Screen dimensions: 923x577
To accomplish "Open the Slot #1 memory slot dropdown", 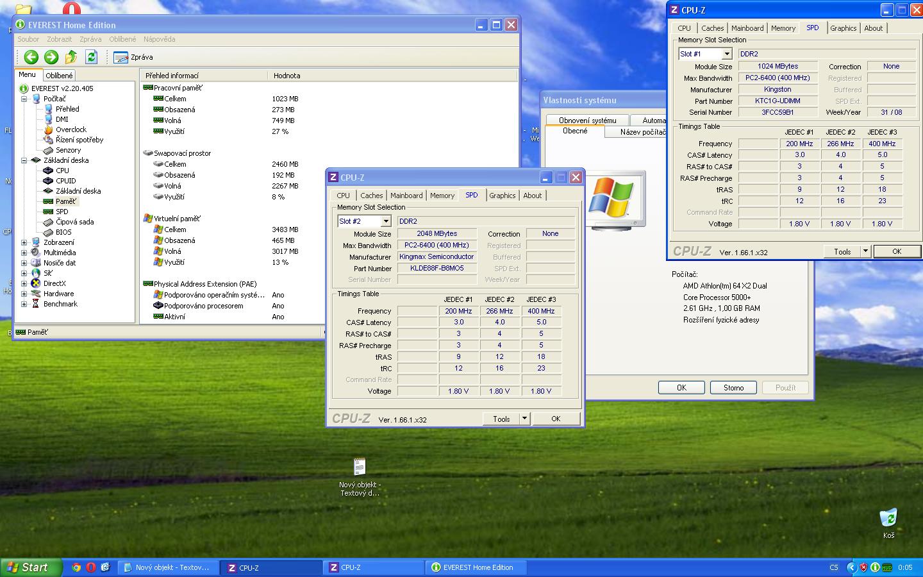I will [727, 54].
